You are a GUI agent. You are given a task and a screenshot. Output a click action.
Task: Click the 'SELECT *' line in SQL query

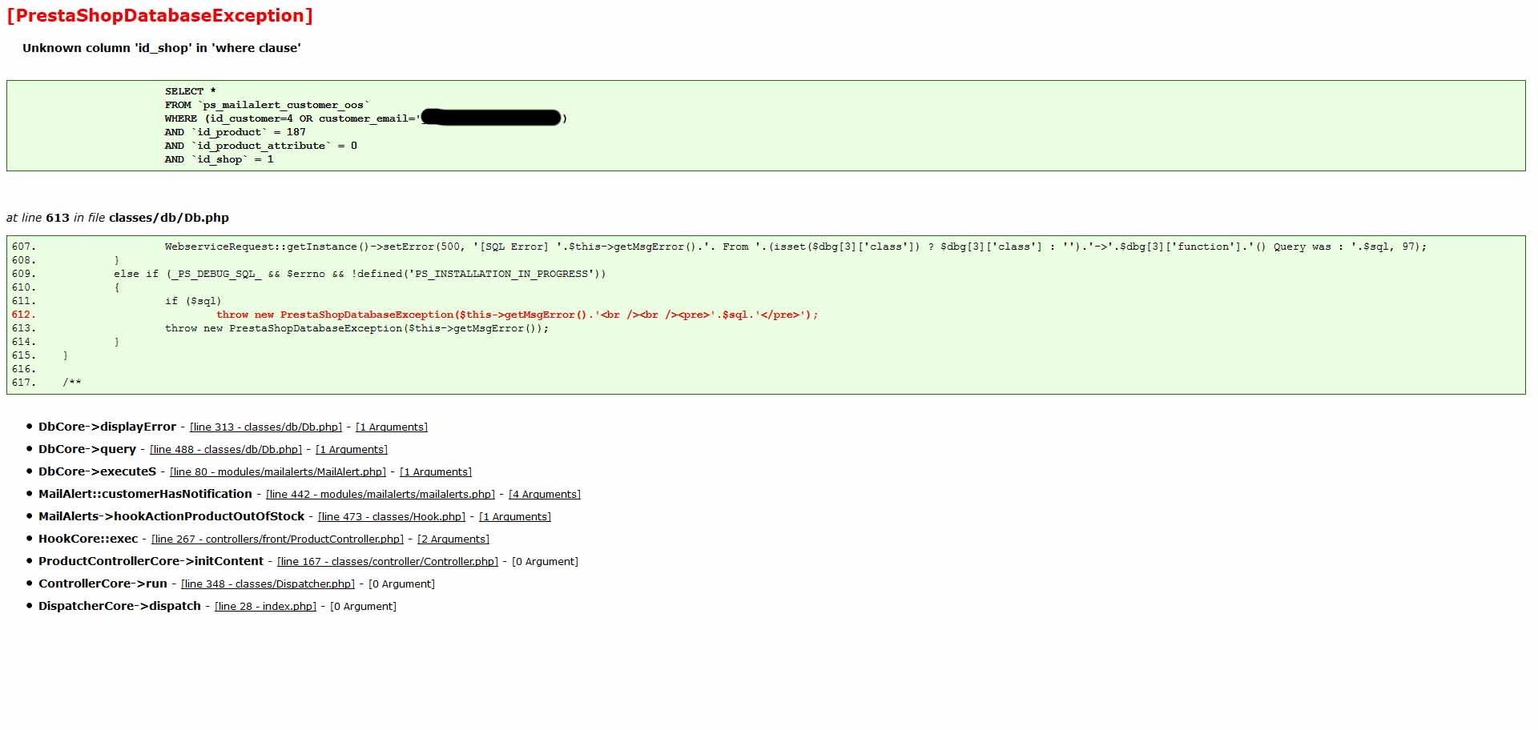coord(191,91)
